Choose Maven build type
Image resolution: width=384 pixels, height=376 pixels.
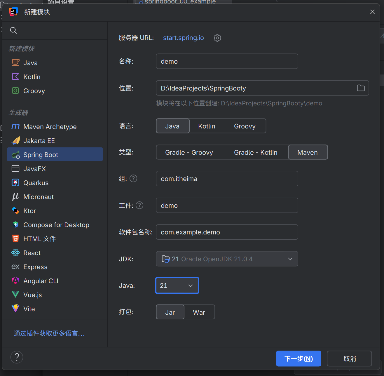tap(308, 152)
